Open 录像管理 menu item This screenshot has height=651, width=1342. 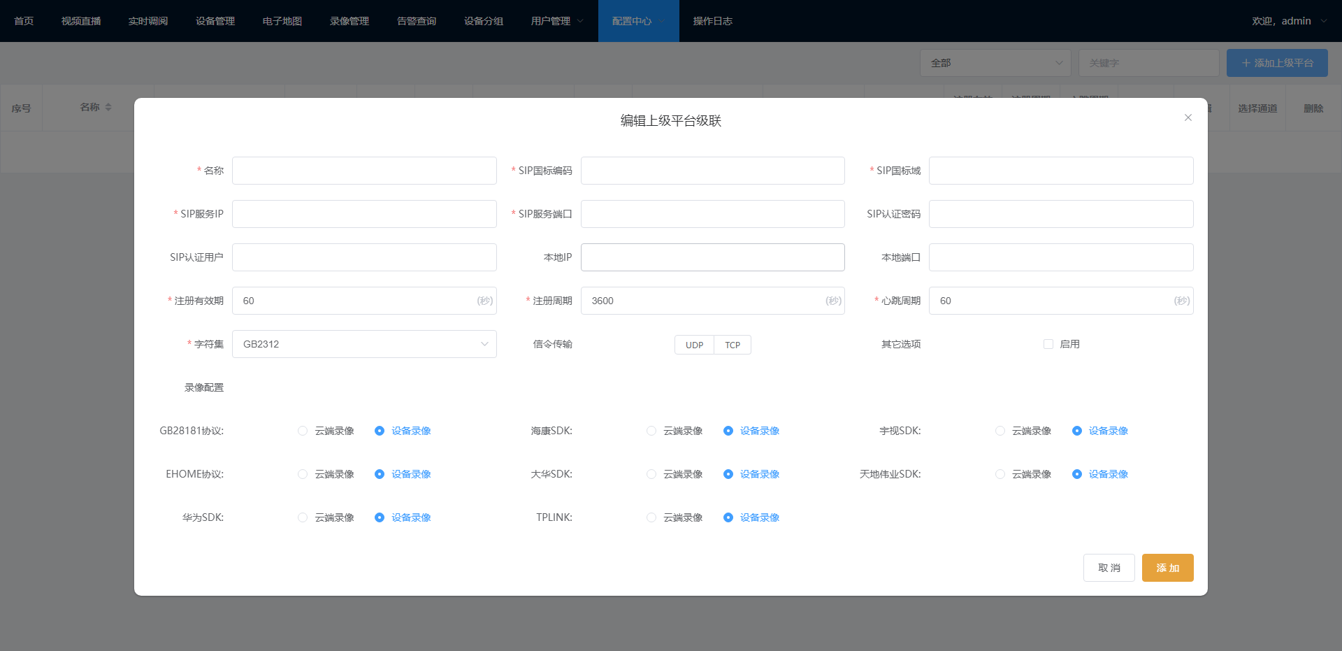(349, 21)
